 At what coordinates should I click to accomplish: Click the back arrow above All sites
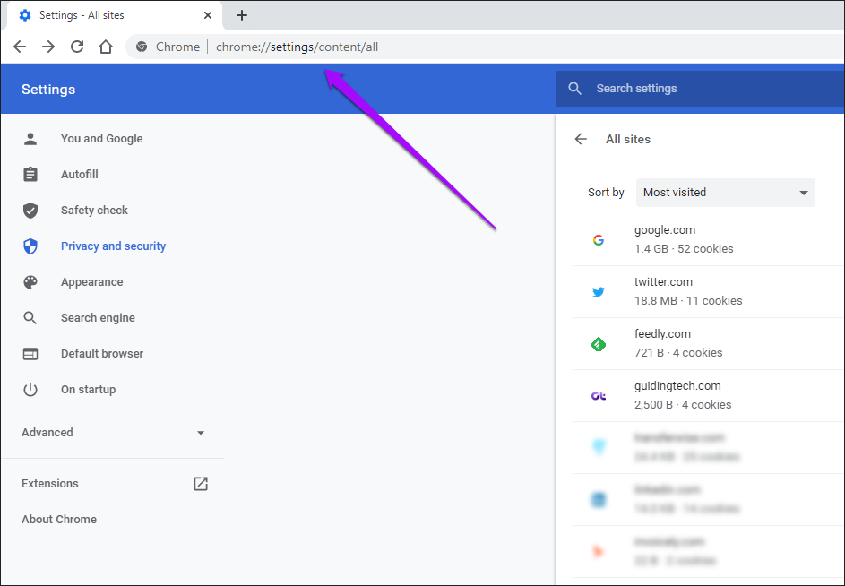point(580,139)
